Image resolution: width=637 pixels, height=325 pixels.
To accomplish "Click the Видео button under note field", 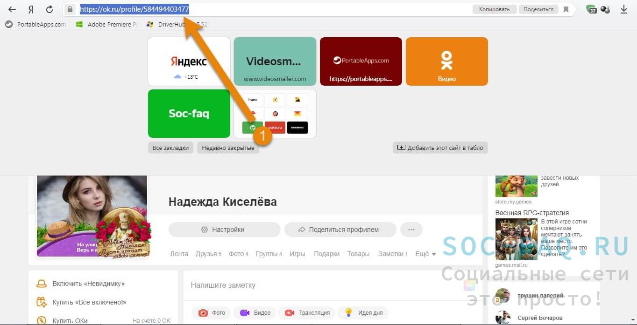I will click(255, 313).
